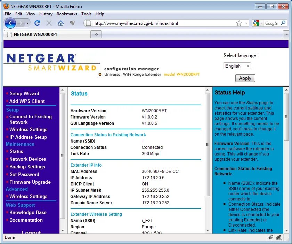
Task: Open Add WPS Client page
Action: tap(27, 101)
